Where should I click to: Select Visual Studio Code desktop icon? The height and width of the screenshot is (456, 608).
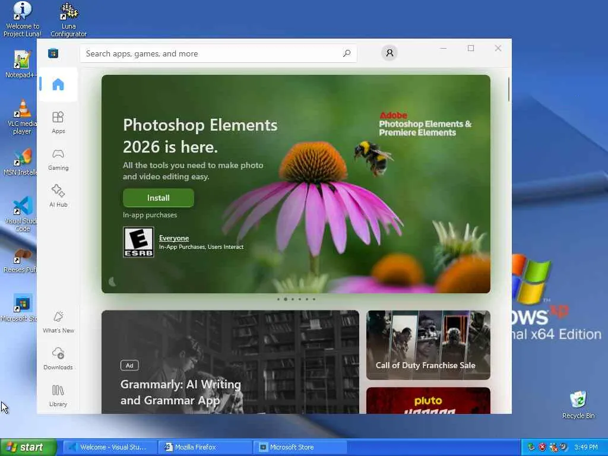point(21,214)
